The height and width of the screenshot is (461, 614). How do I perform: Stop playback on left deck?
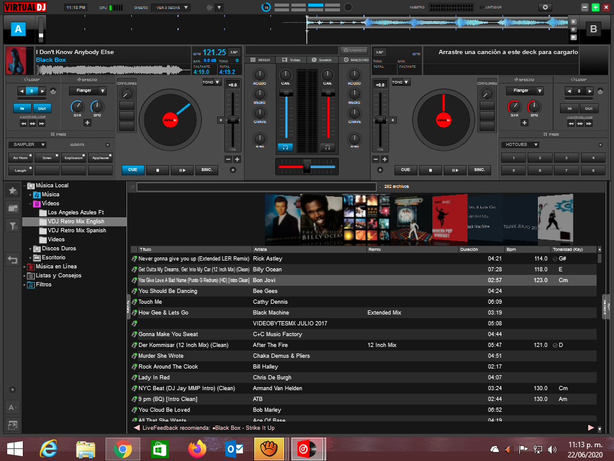(x=158, y=170)
